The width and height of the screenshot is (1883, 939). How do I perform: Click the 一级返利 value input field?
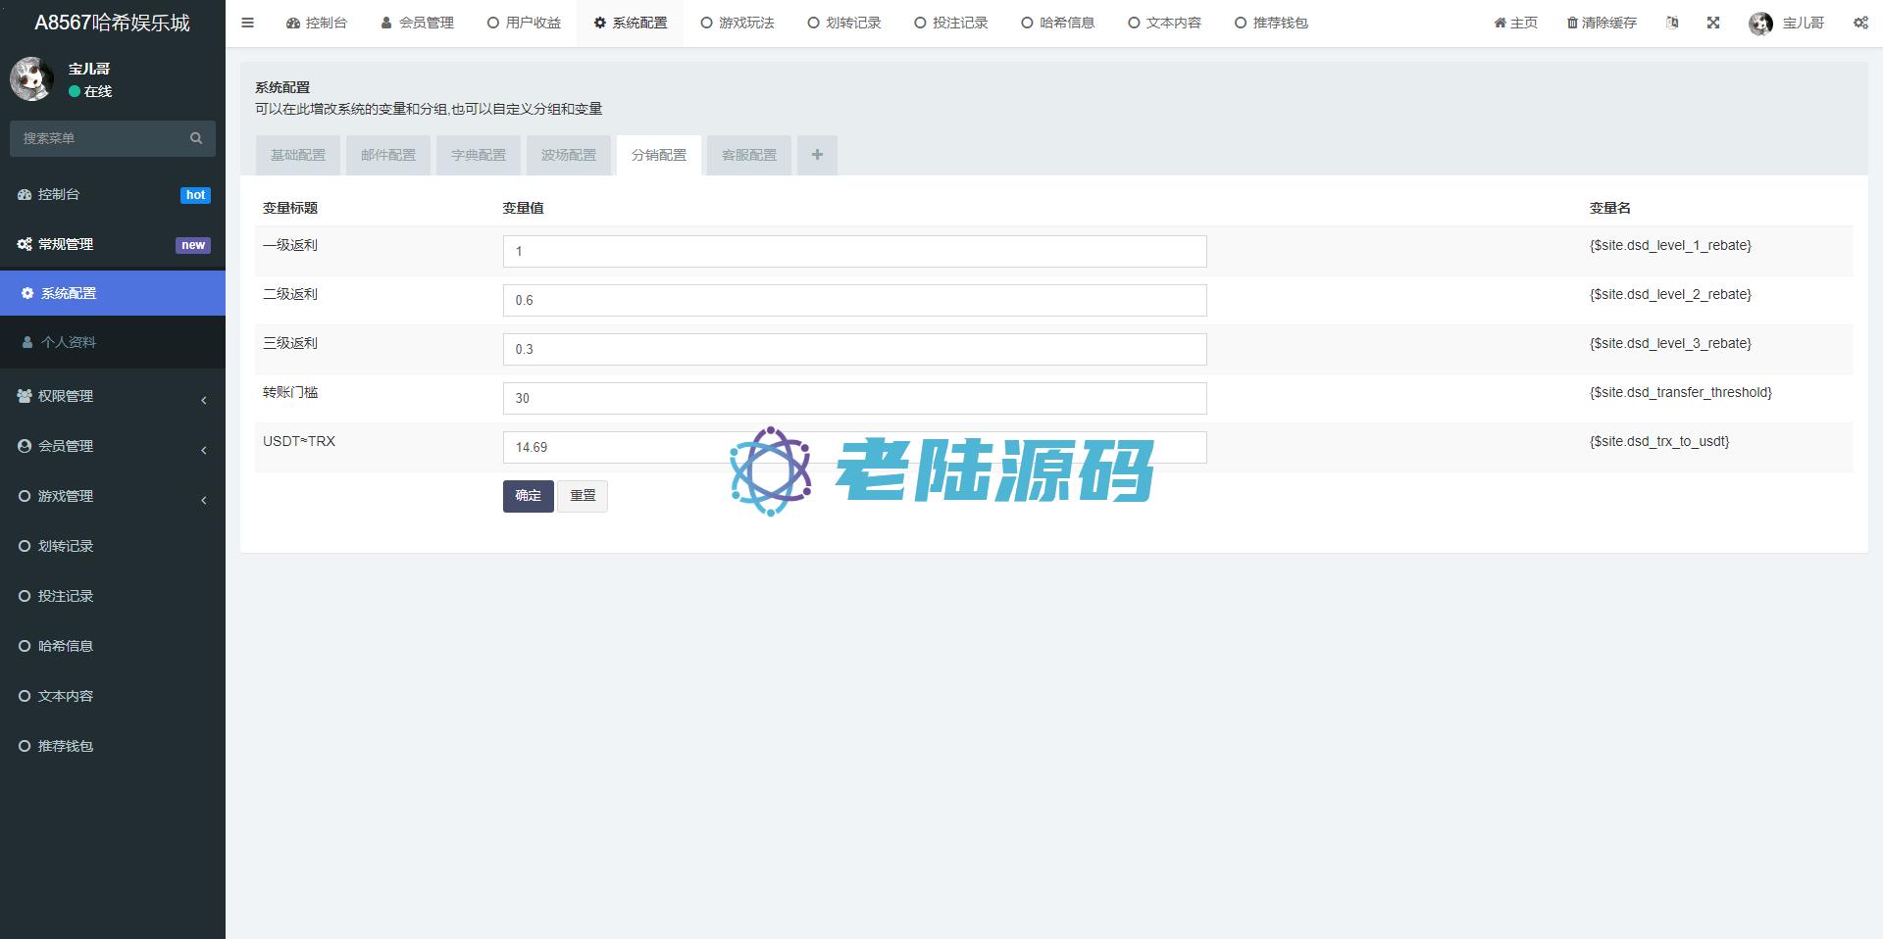click(x=854, y=251)
